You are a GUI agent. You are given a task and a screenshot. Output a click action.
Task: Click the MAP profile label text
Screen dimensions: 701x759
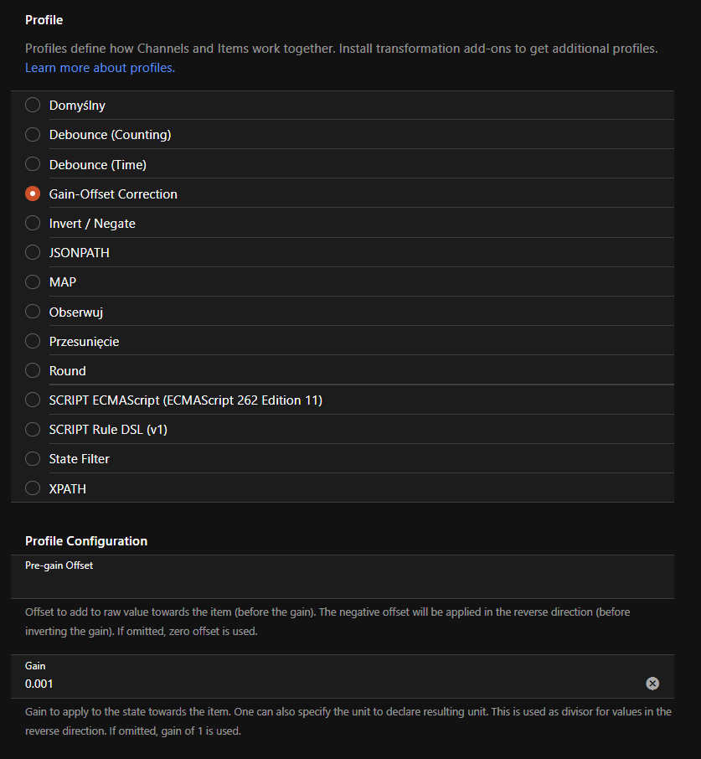[x=63, y=282]
